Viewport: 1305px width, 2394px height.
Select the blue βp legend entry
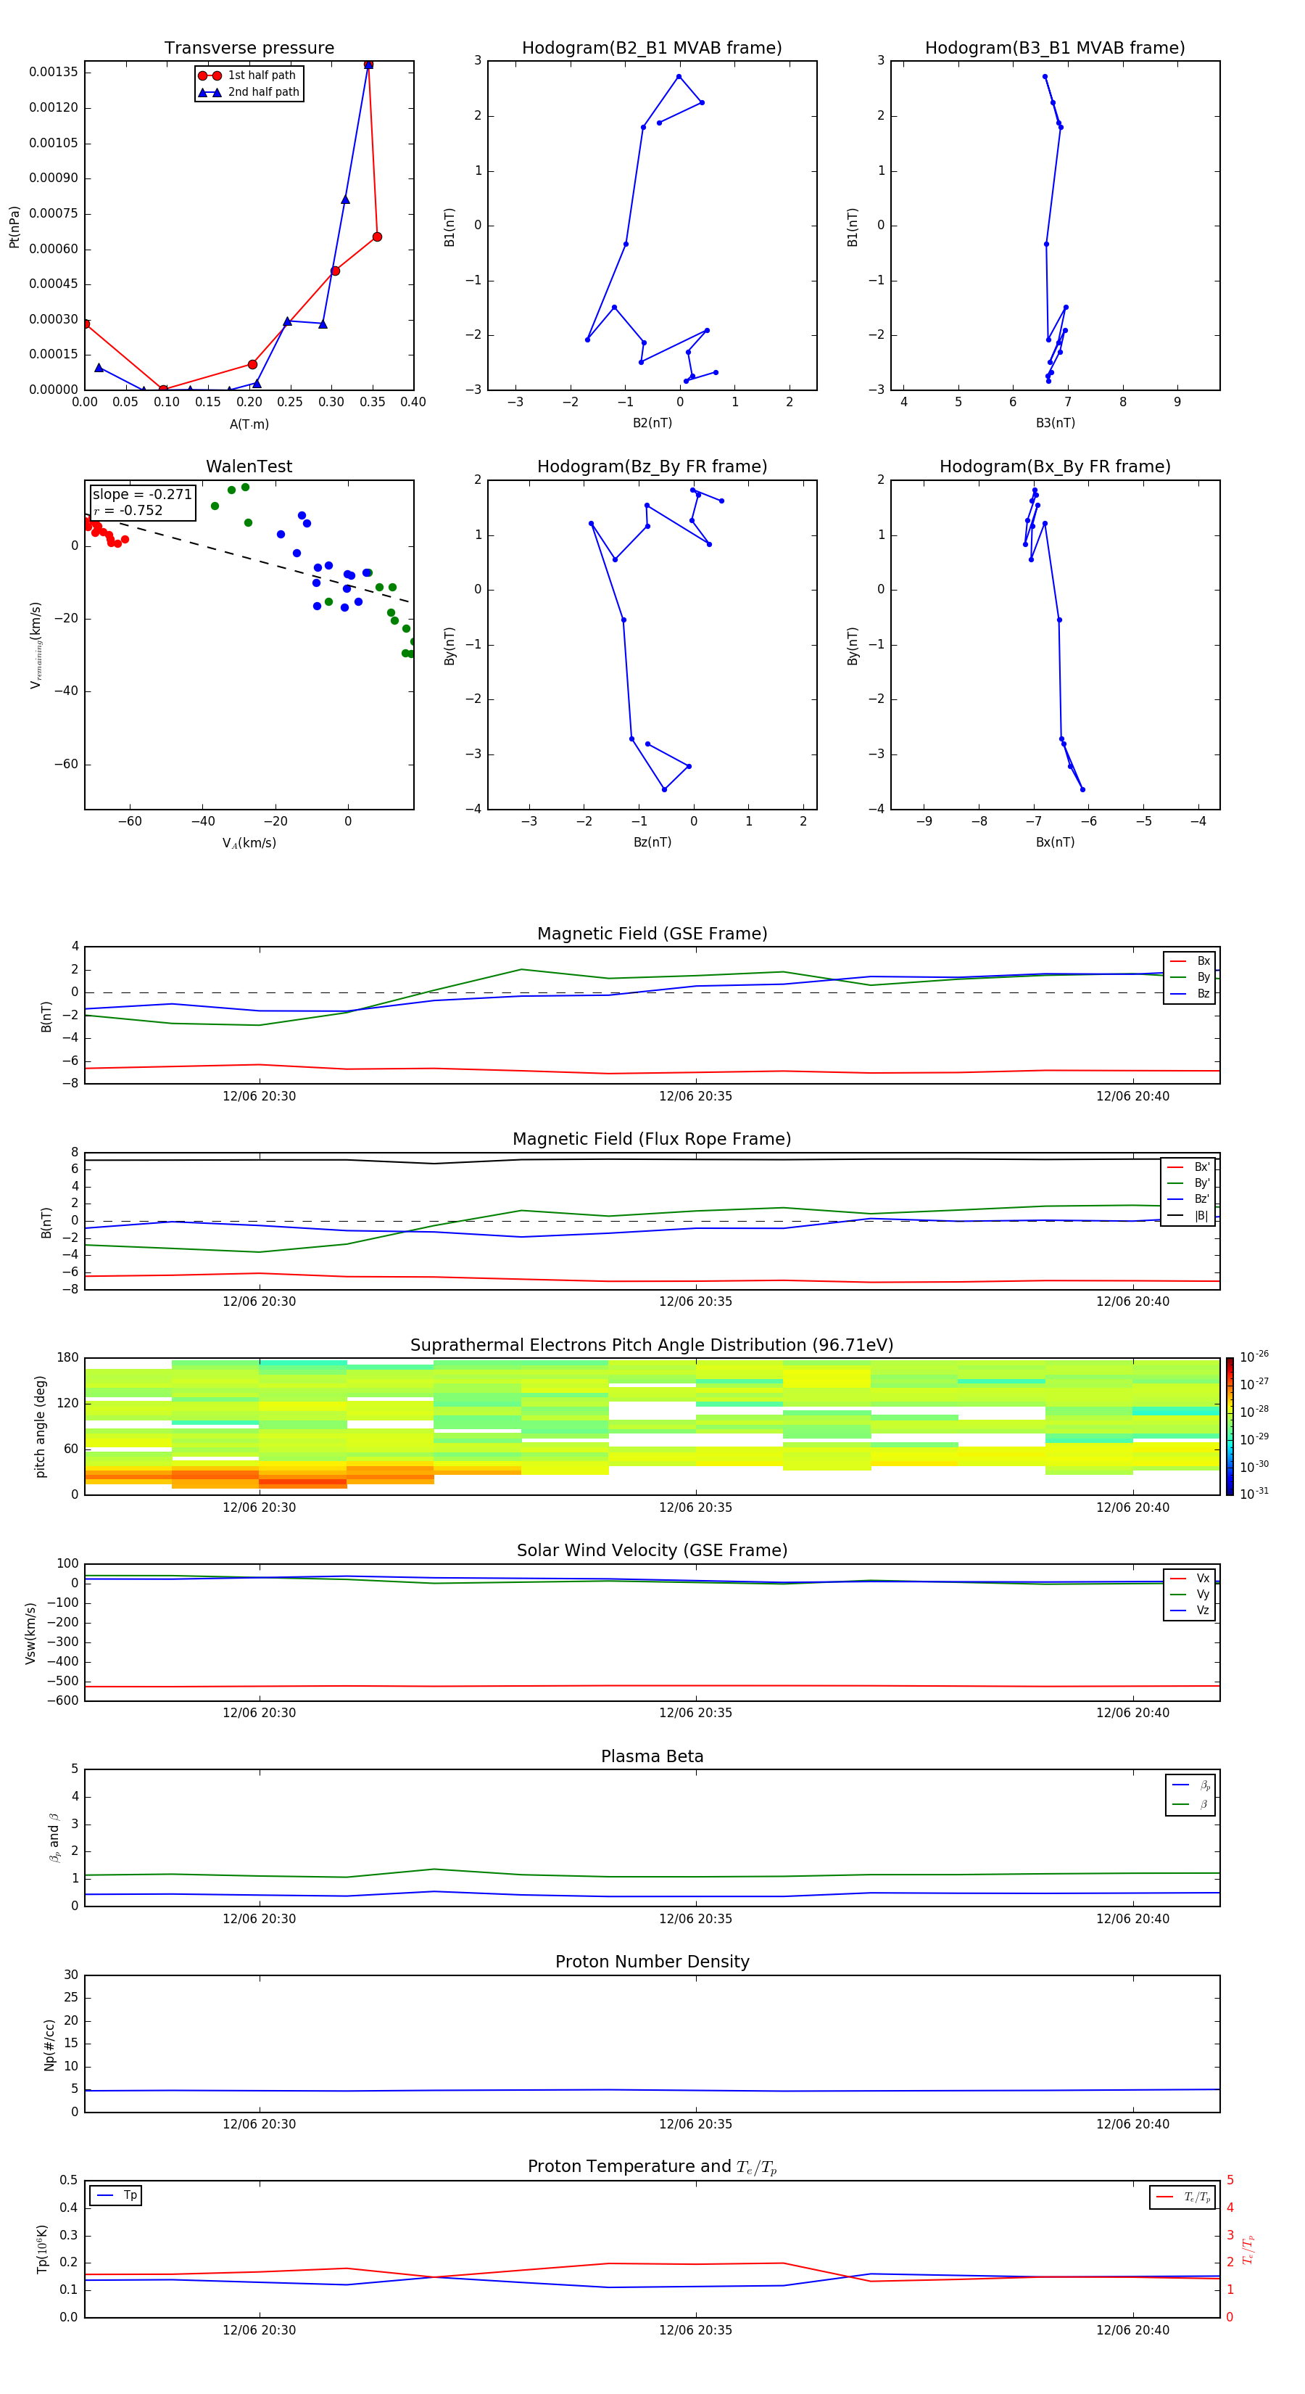(1190, 1785)
